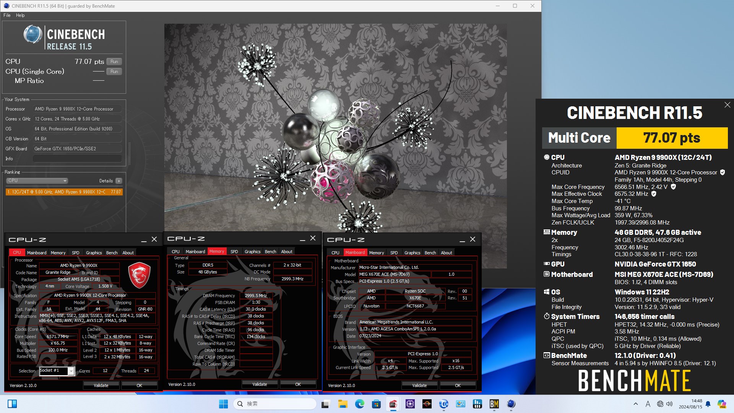The width and height of the screenshot is (734, 413).
Task: Open the AMD Ryzen Master taskbar icon
Action: tap(427, 404)
